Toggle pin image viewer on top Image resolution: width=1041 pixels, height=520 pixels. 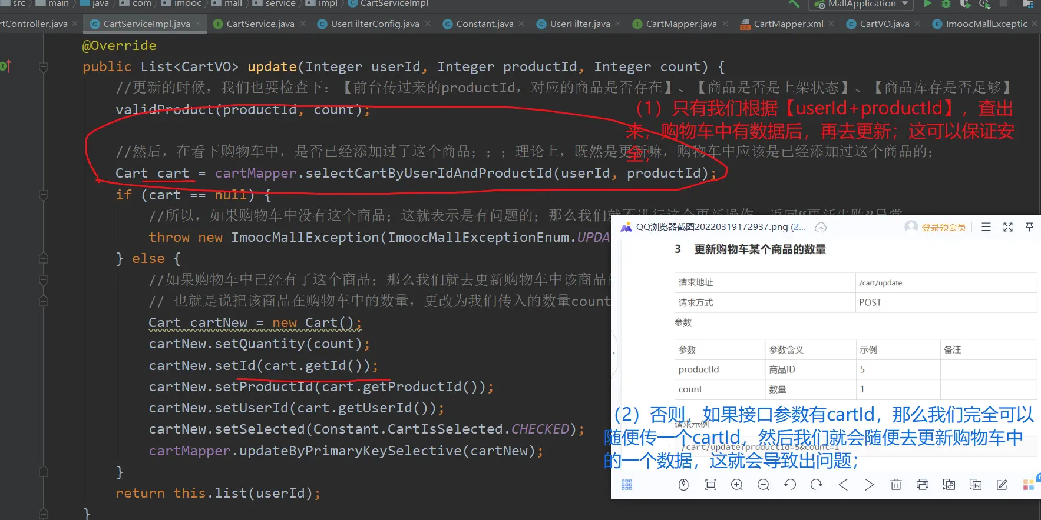coord(1029,226)
